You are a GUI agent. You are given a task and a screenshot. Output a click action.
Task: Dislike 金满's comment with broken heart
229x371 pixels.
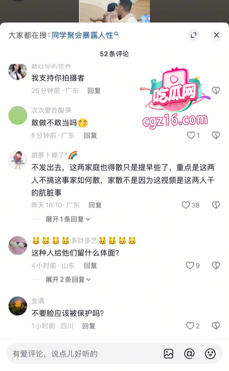click(216, 326)
